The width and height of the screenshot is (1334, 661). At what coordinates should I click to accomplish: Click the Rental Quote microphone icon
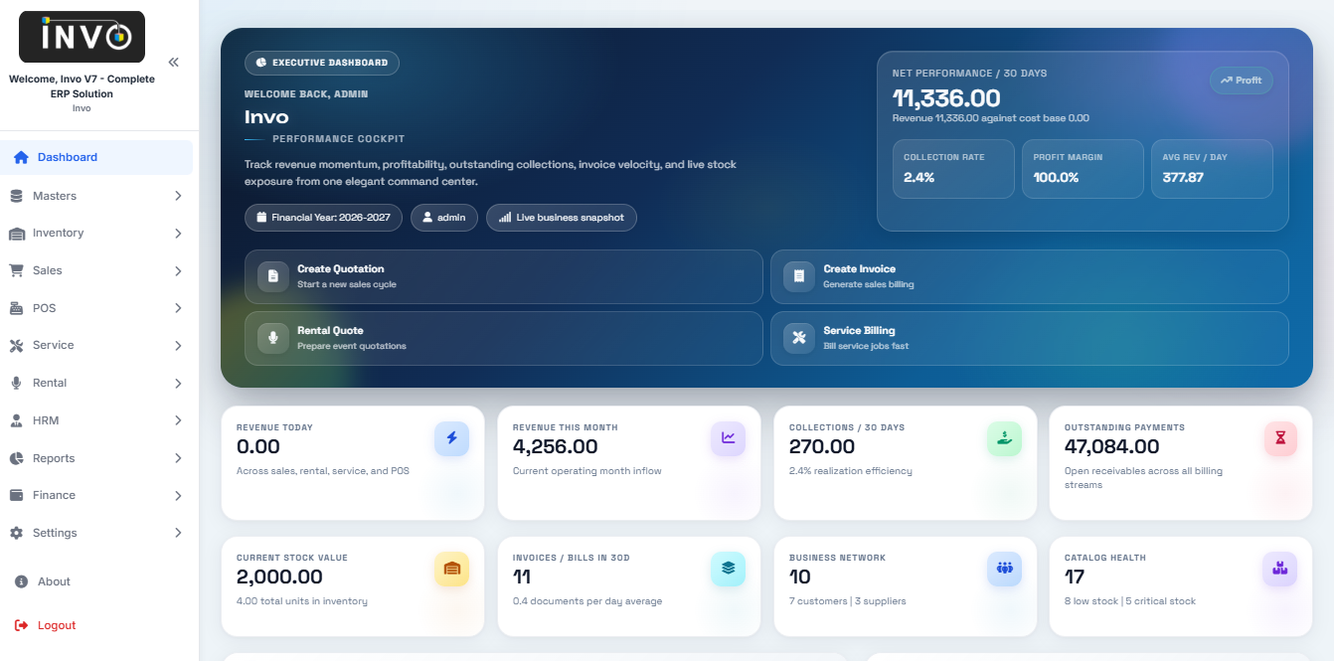(x=273, y=338)
